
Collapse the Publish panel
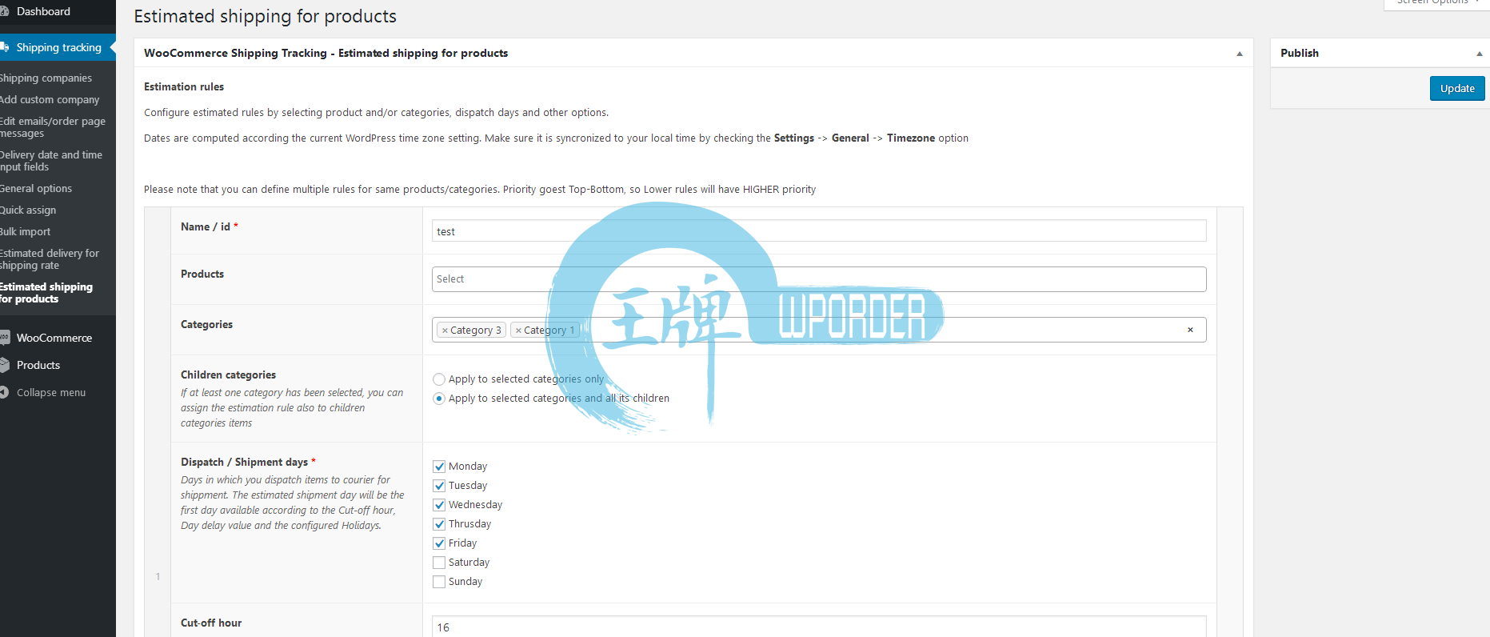(x=1480, y=54)
